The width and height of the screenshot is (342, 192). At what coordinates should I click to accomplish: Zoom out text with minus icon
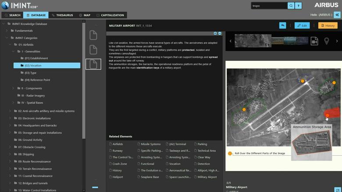220,33
